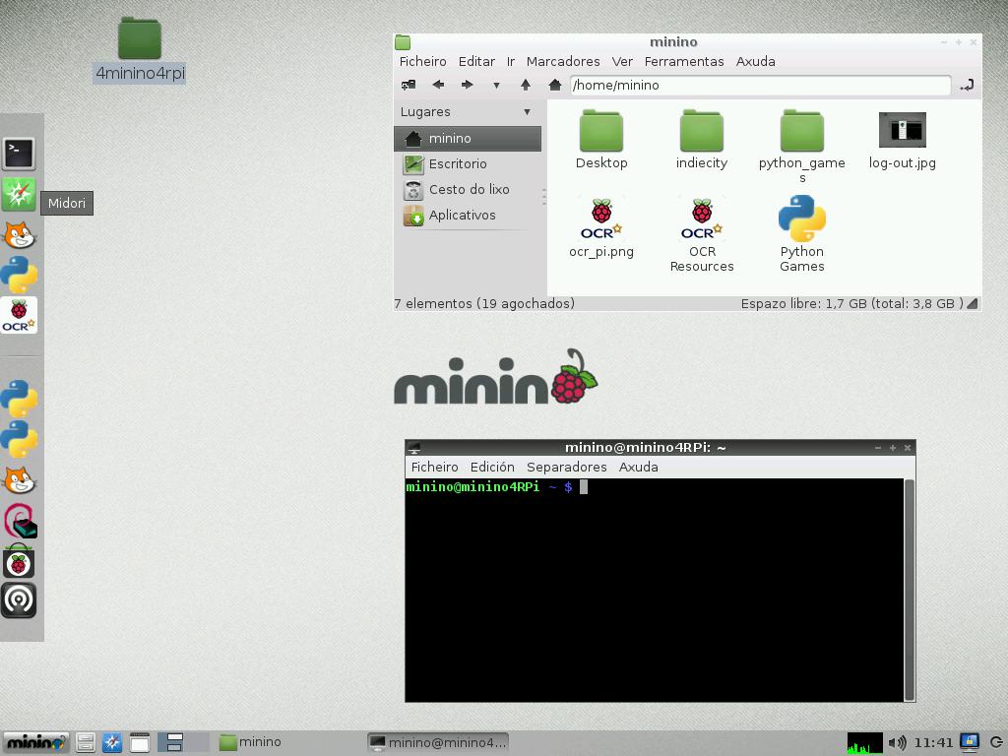Select the indiecity folder
The image size is (1008, 756).
click(x=701, y=140)
